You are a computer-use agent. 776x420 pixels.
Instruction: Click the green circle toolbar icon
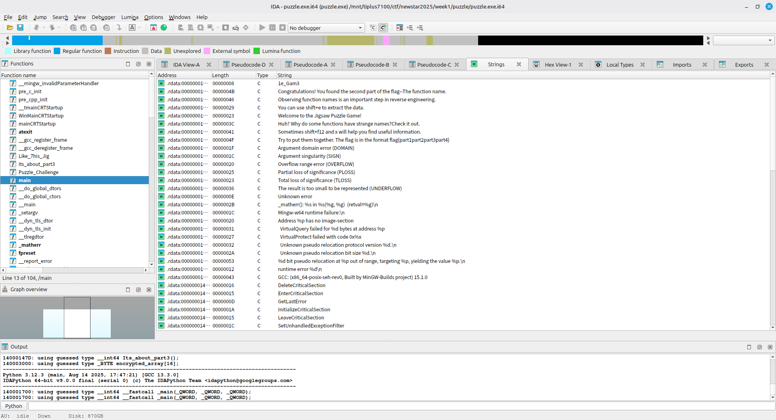164,27
